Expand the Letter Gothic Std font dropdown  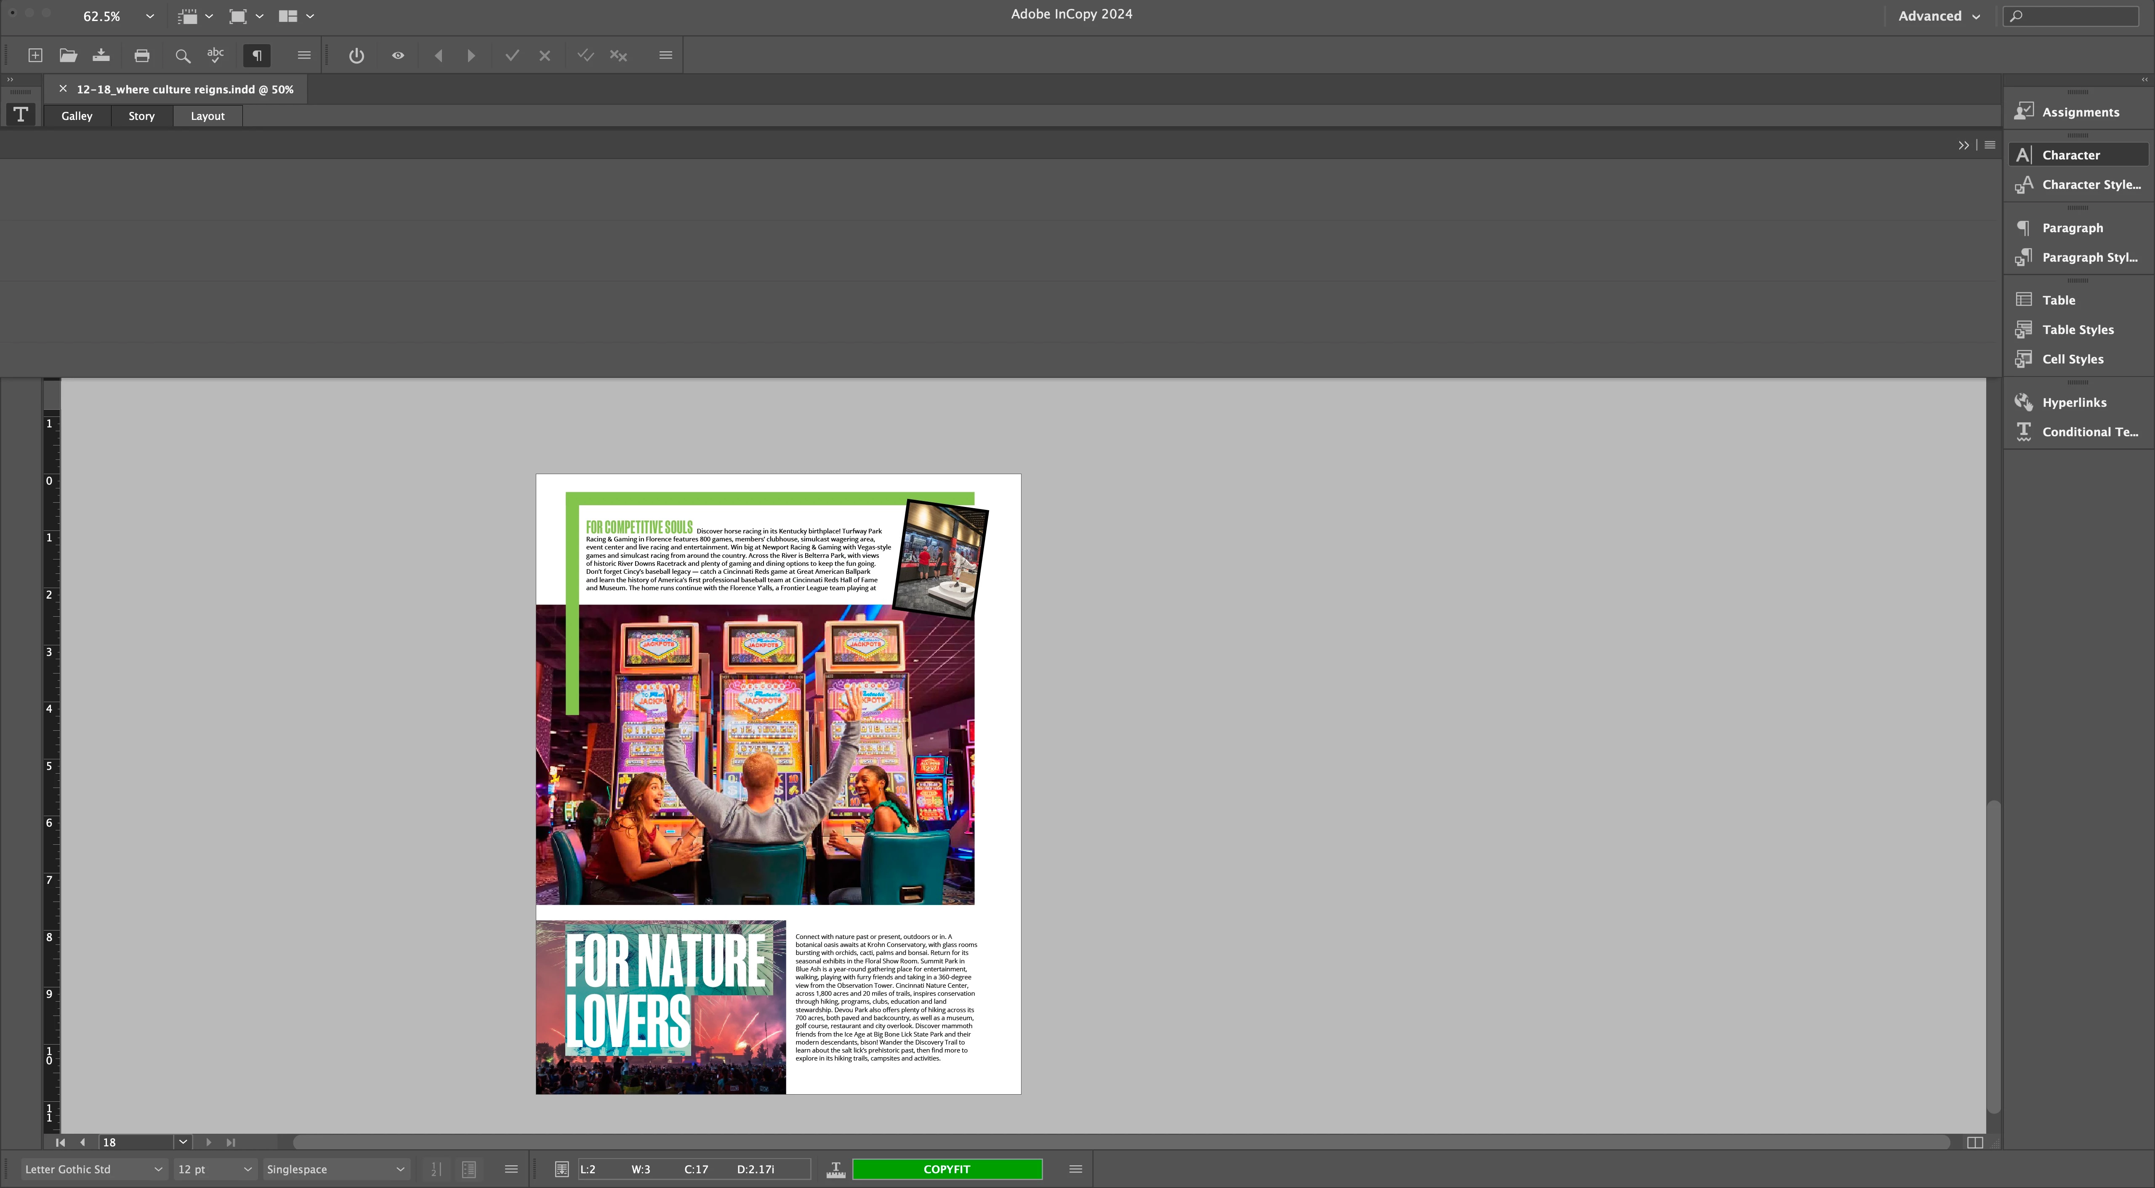[158, 1169]
